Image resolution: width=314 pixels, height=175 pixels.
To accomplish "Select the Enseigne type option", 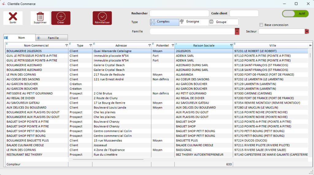I will click(193, 22).
